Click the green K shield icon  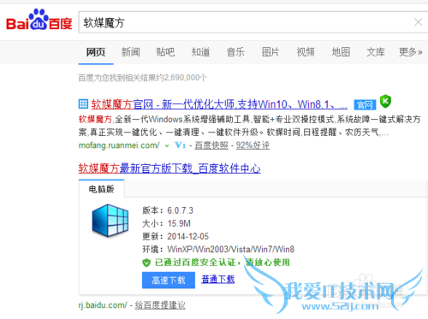tap(385, 101)
